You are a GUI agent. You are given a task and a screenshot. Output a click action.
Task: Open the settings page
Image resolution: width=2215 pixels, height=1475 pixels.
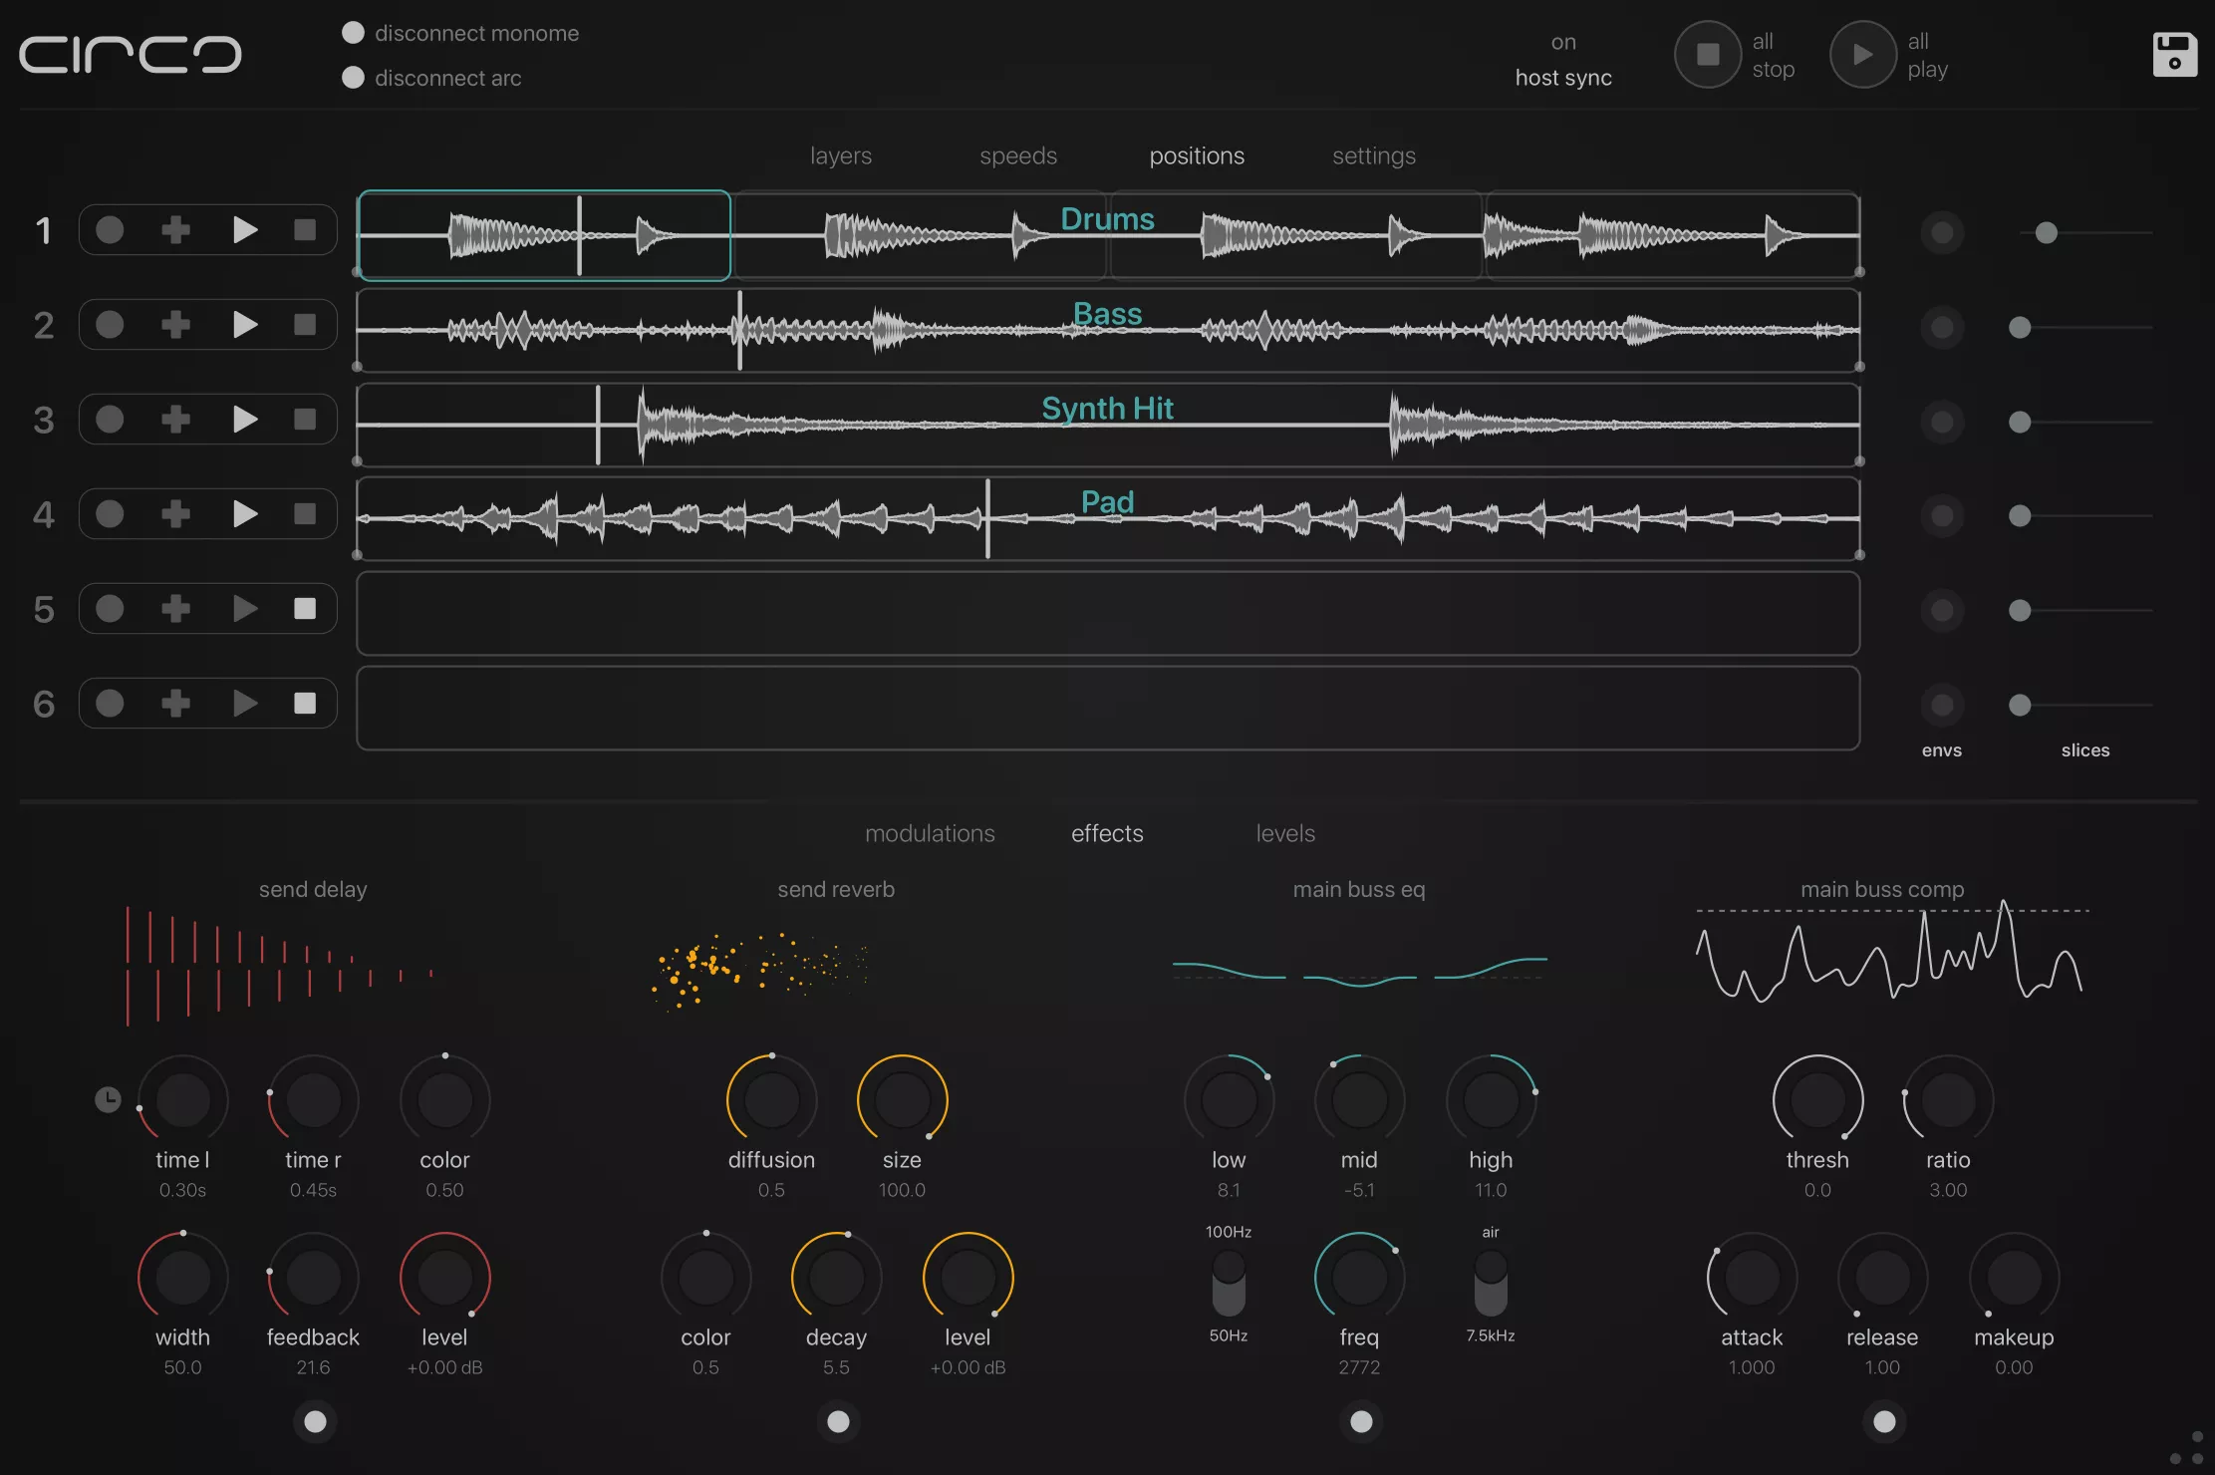point(1373,155)
